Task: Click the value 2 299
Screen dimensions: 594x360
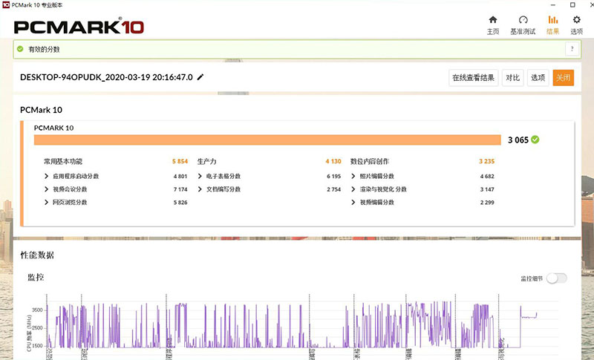Action: tap(487, 202)
